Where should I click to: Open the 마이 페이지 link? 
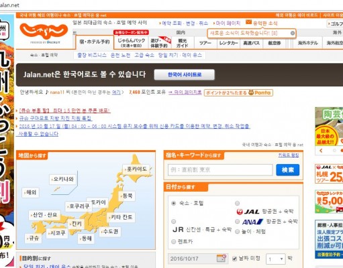(x=228, y=23)
